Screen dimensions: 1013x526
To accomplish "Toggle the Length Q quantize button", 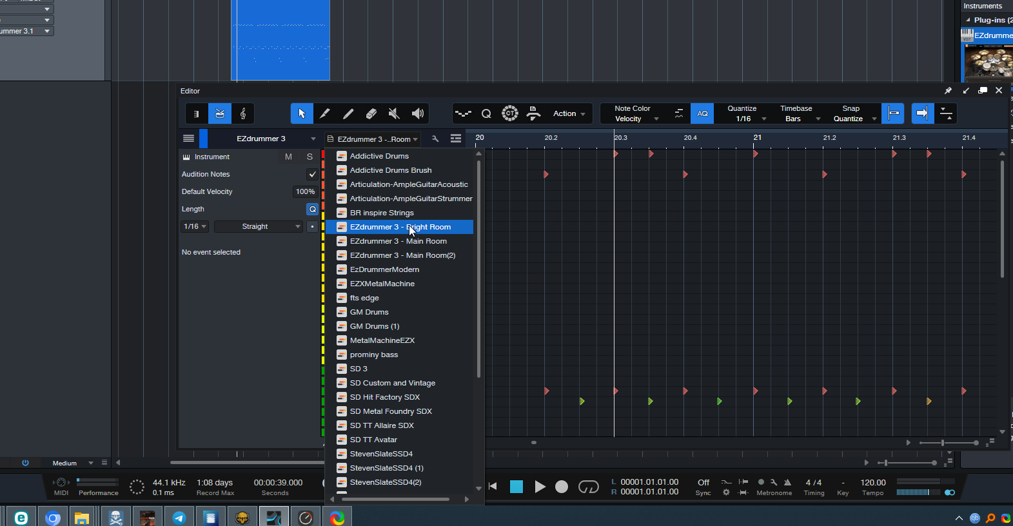I will click(312, 209).
